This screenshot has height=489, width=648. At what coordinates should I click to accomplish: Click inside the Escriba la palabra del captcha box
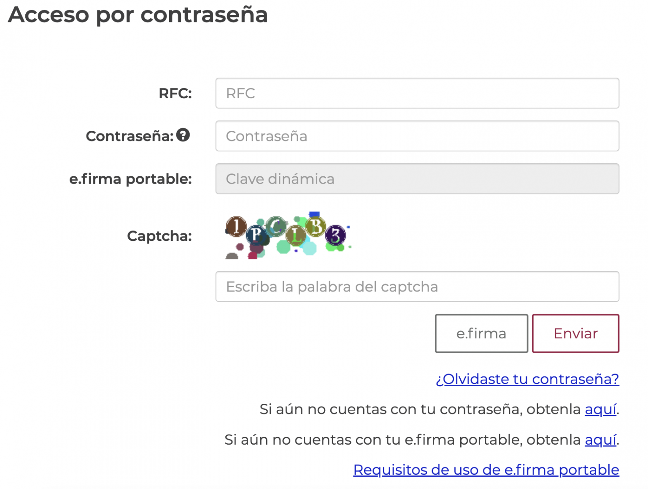pyautogui.click(x=417, y=286)
